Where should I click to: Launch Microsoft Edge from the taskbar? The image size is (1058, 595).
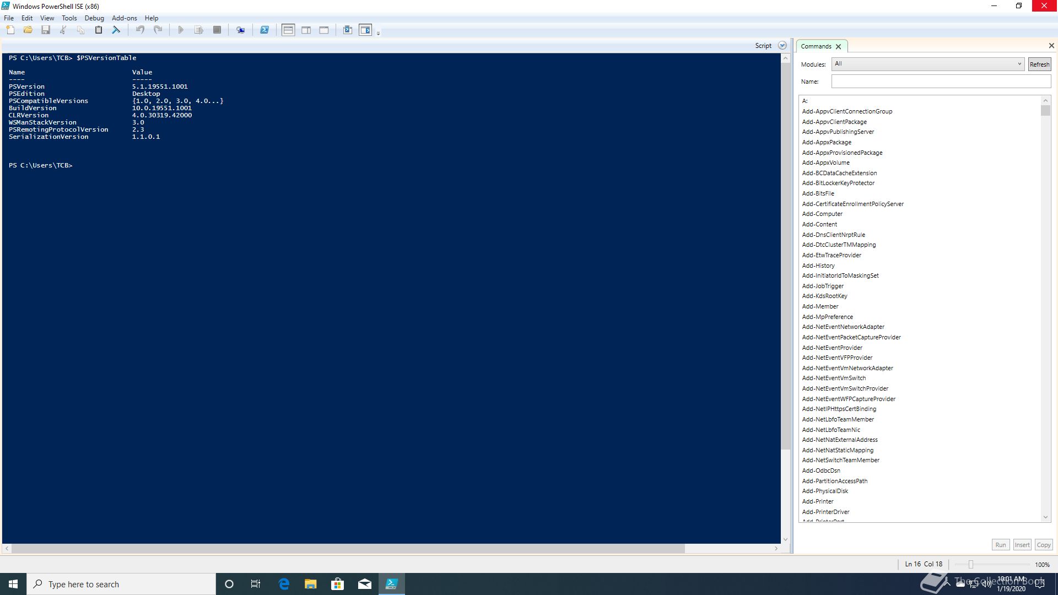click(x=284, y=584)
